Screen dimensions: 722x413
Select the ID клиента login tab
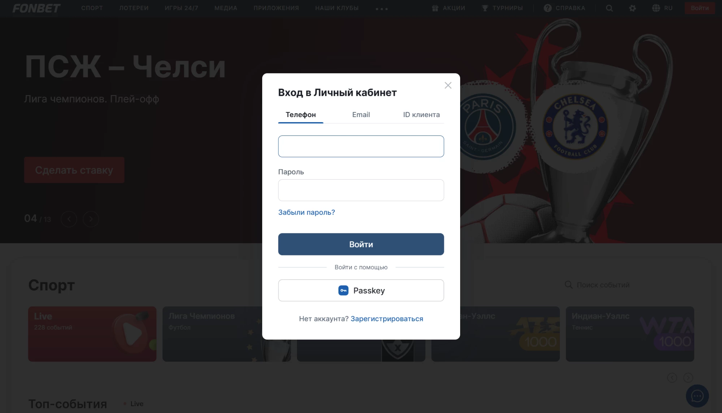tap(421, 115)
